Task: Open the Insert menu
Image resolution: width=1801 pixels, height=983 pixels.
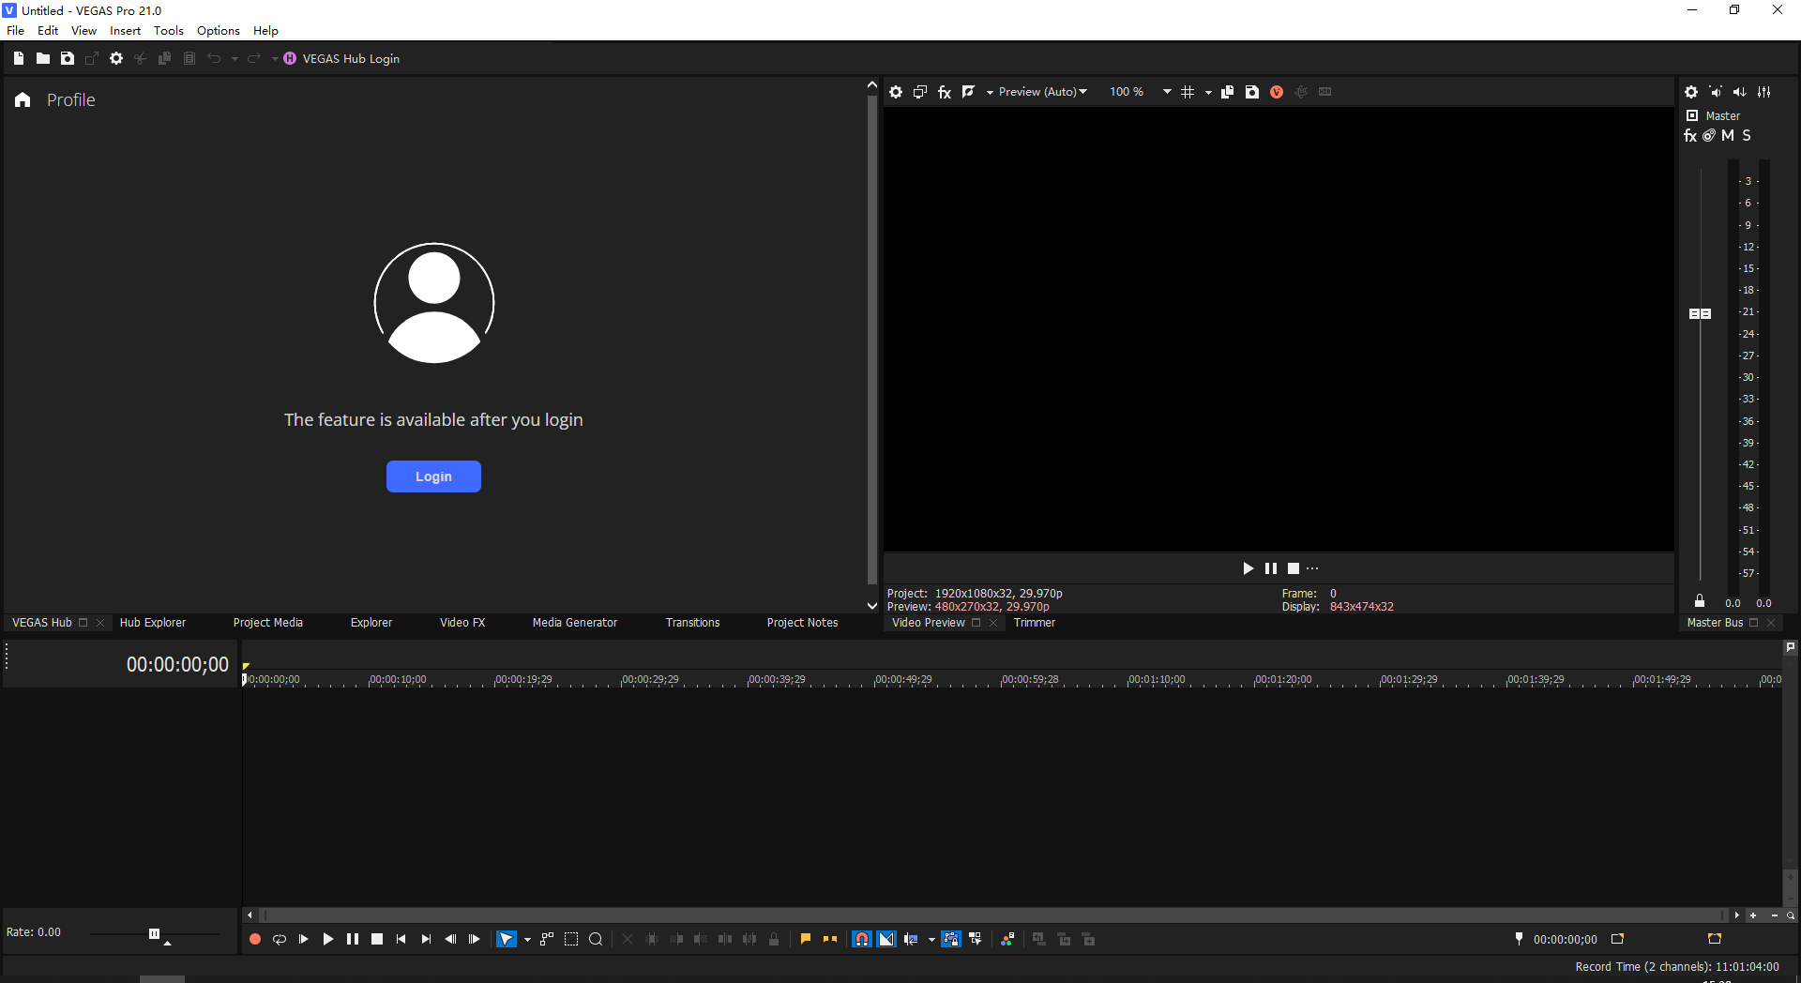Action: pyautogui.click(x=125, y=31)
